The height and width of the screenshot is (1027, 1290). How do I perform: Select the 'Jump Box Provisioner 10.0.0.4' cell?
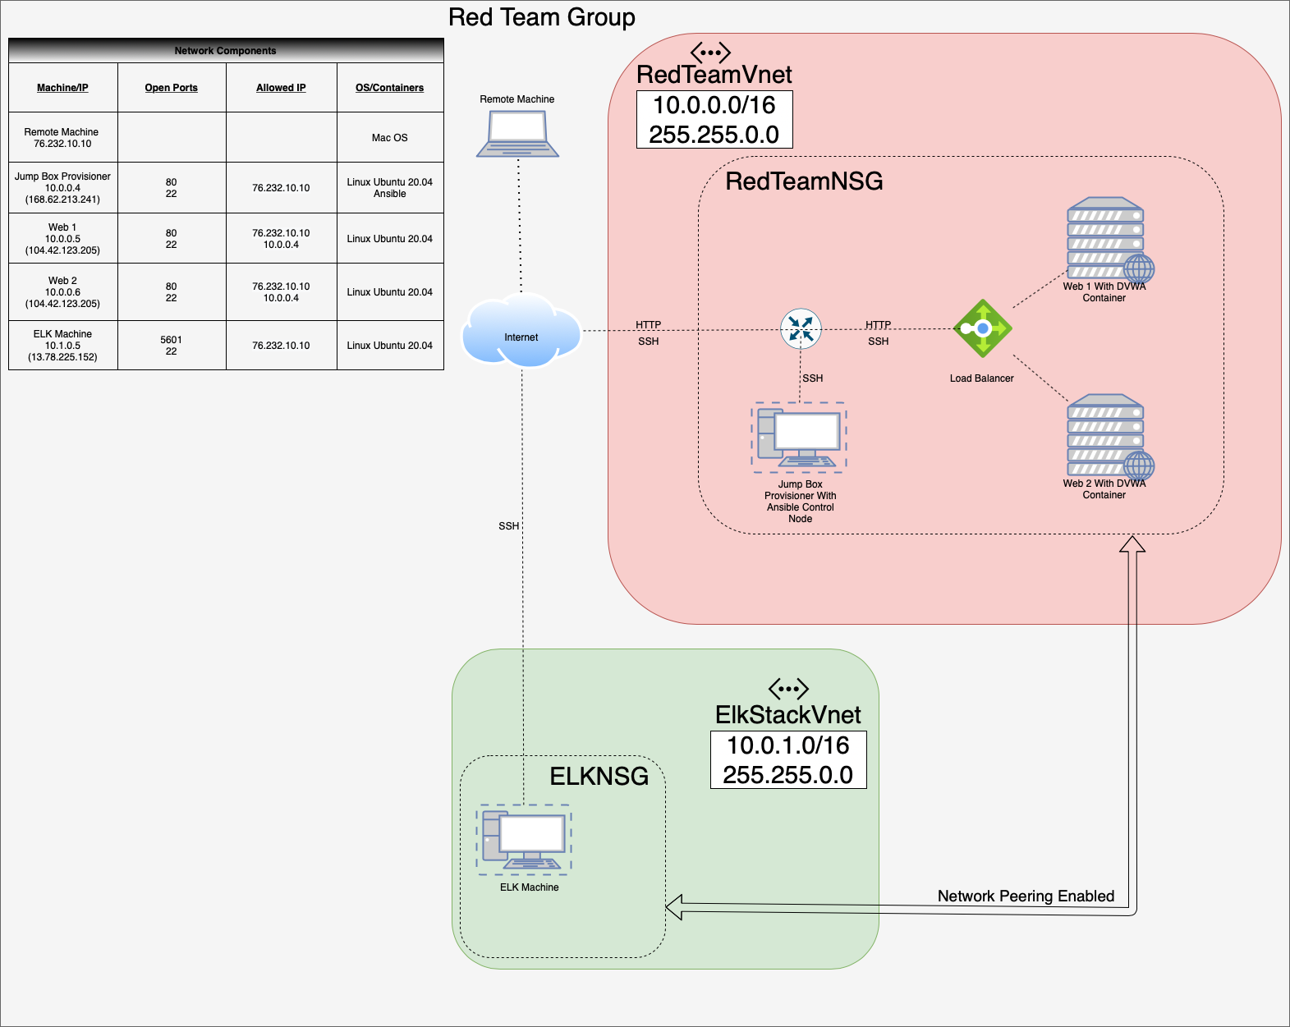pyautogui.click(x=62, y=188)
